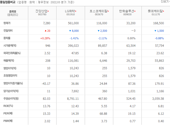The image size is (170, 125).
Task: Select the 현재가 row label
Action: (x=7, y=23)
